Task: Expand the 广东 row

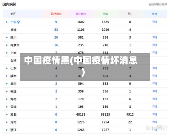Action: pos(7,22)
